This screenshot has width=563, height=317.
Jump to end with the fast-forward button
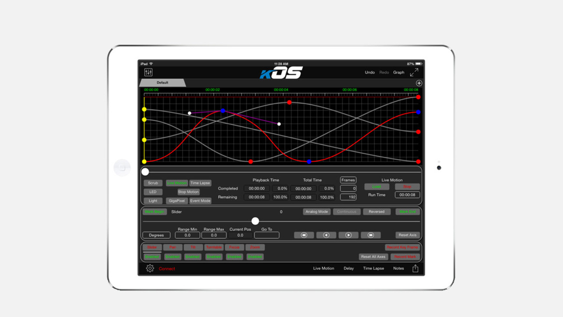point(371,235)
